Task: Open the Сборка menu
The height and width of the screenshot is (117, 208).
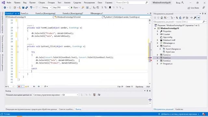Action: click(x=42, y=3)
